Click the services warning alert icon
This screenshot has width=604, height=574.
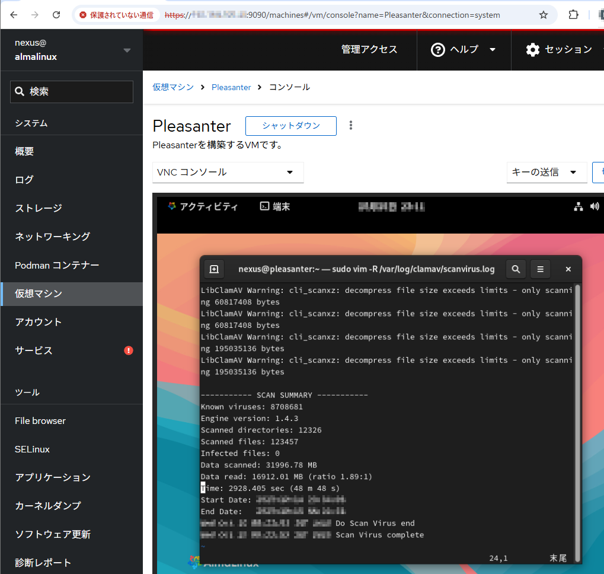129,350
